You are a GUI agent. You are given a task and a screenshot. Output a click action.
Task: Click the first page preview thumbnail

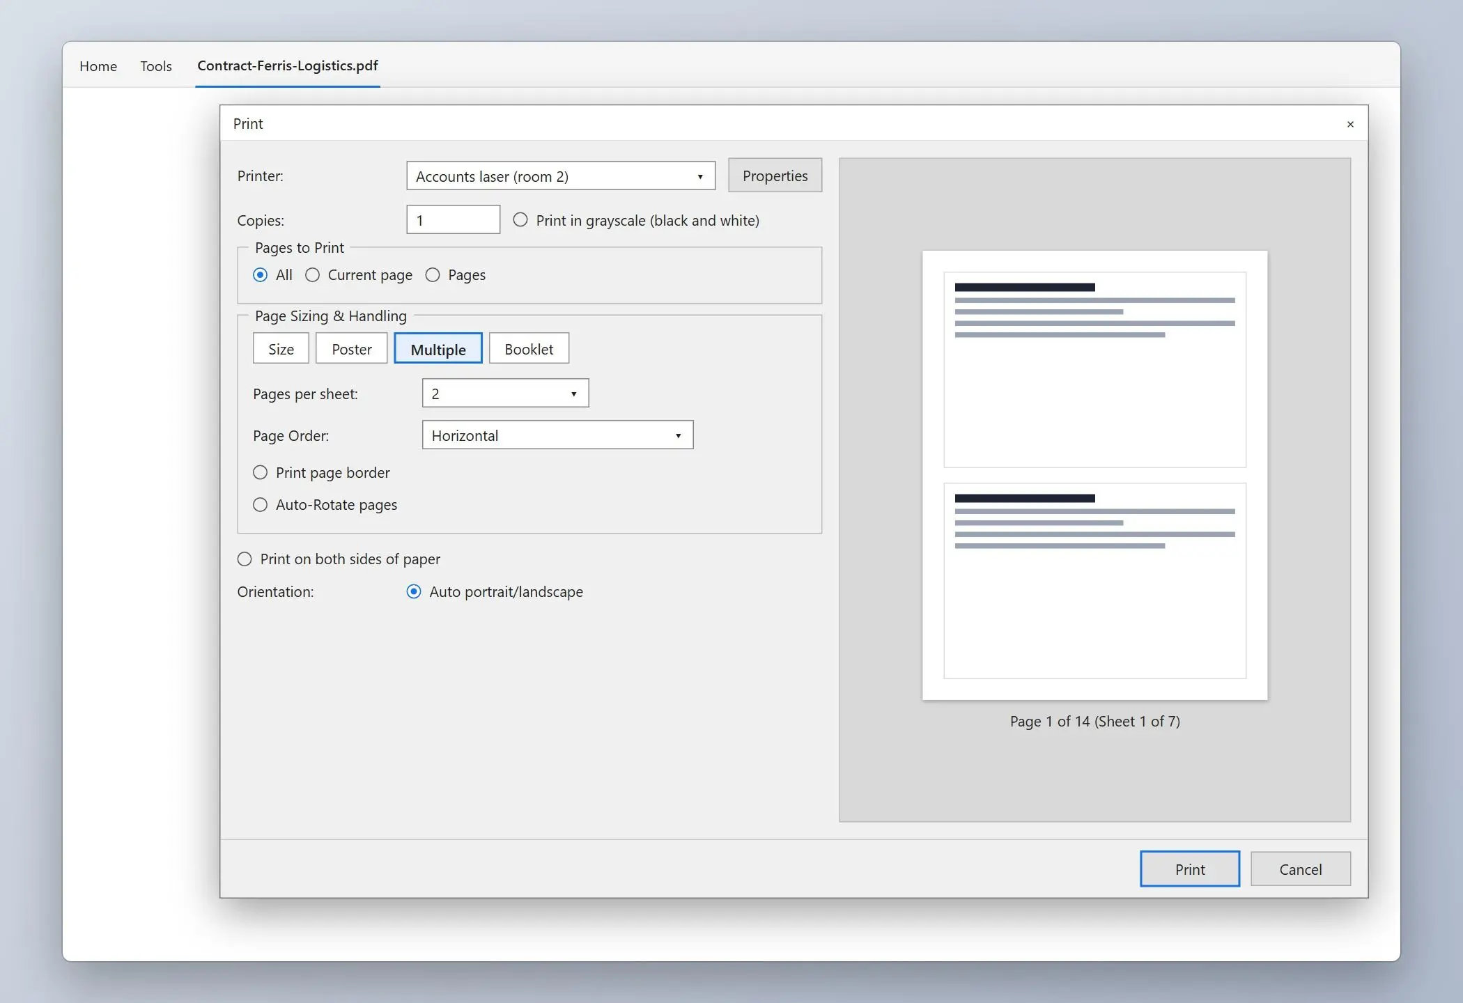click(x=1094, y=370)
